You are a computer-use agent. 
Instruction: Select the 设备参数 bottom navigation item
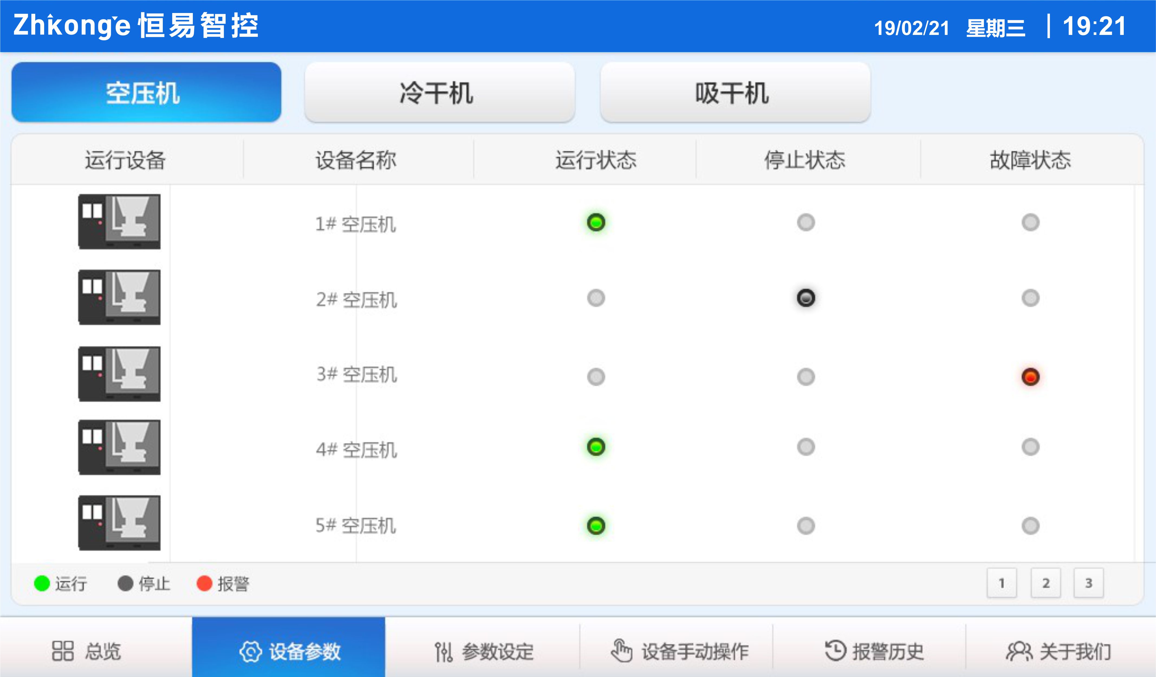(288, 651)
